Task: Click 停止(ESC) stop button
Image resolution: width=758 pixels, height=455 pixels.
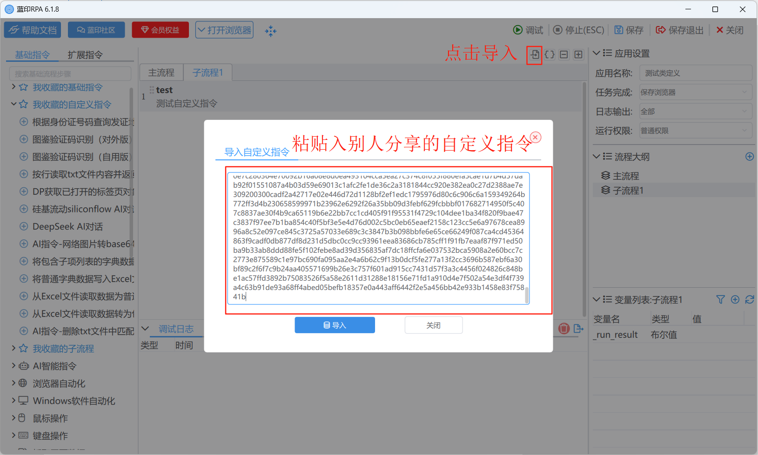Action: point(578,30)
